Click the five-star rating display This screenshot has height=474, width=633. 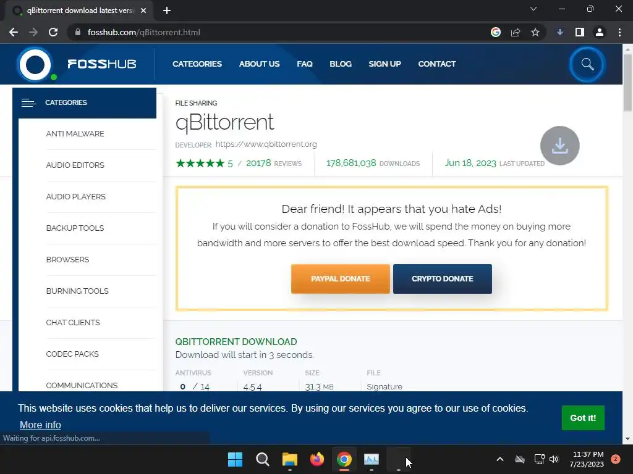tap(200, 163)
